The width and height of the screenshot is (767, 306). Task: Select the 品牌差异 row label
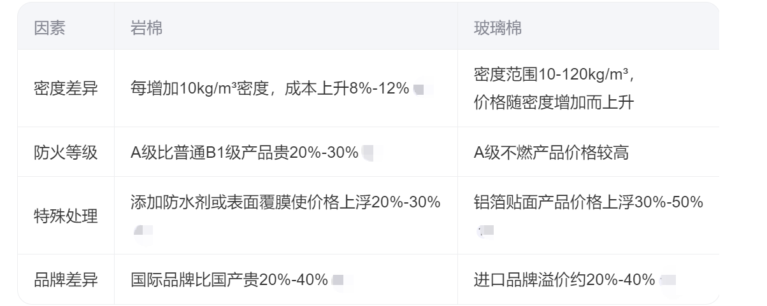[x=66, y=280]
